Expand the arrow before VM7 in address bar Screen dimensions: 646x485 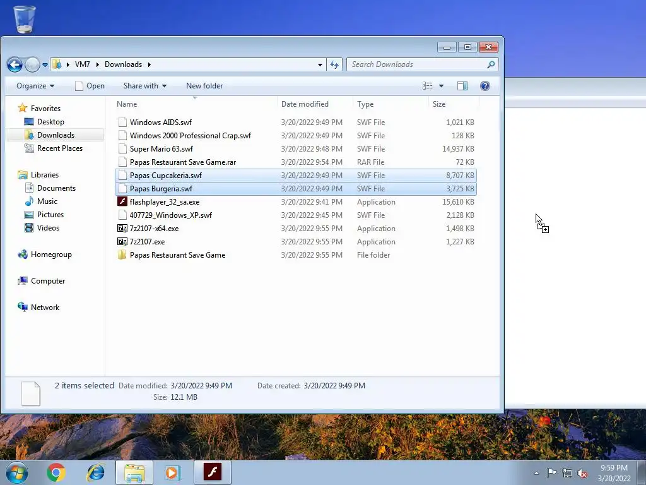pyautogui.click(x=68, y=65)
